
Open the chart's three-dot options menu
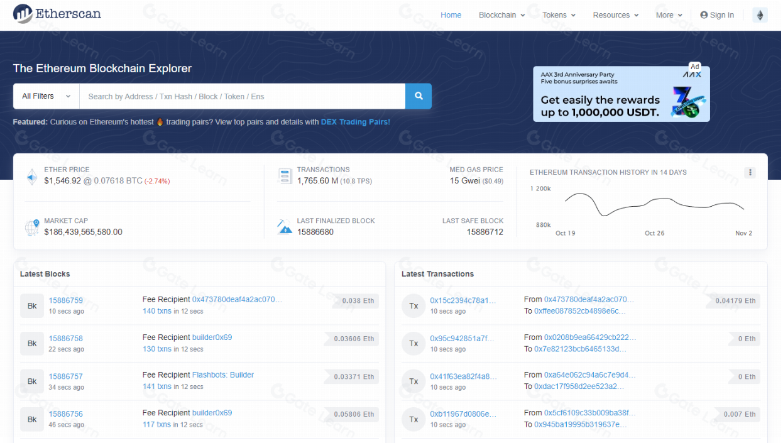749,173
